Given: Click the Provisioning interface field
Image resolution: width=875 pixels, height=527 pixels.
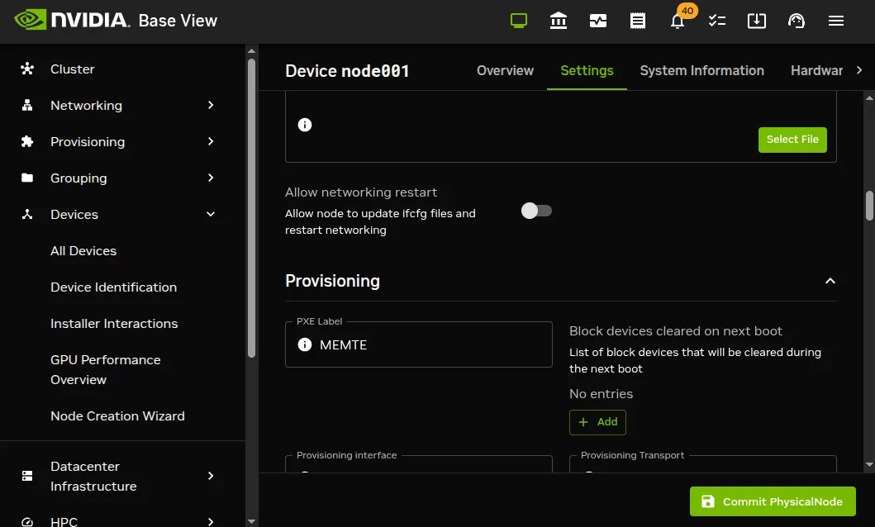Looking at the screenshot, I should 419,464.
